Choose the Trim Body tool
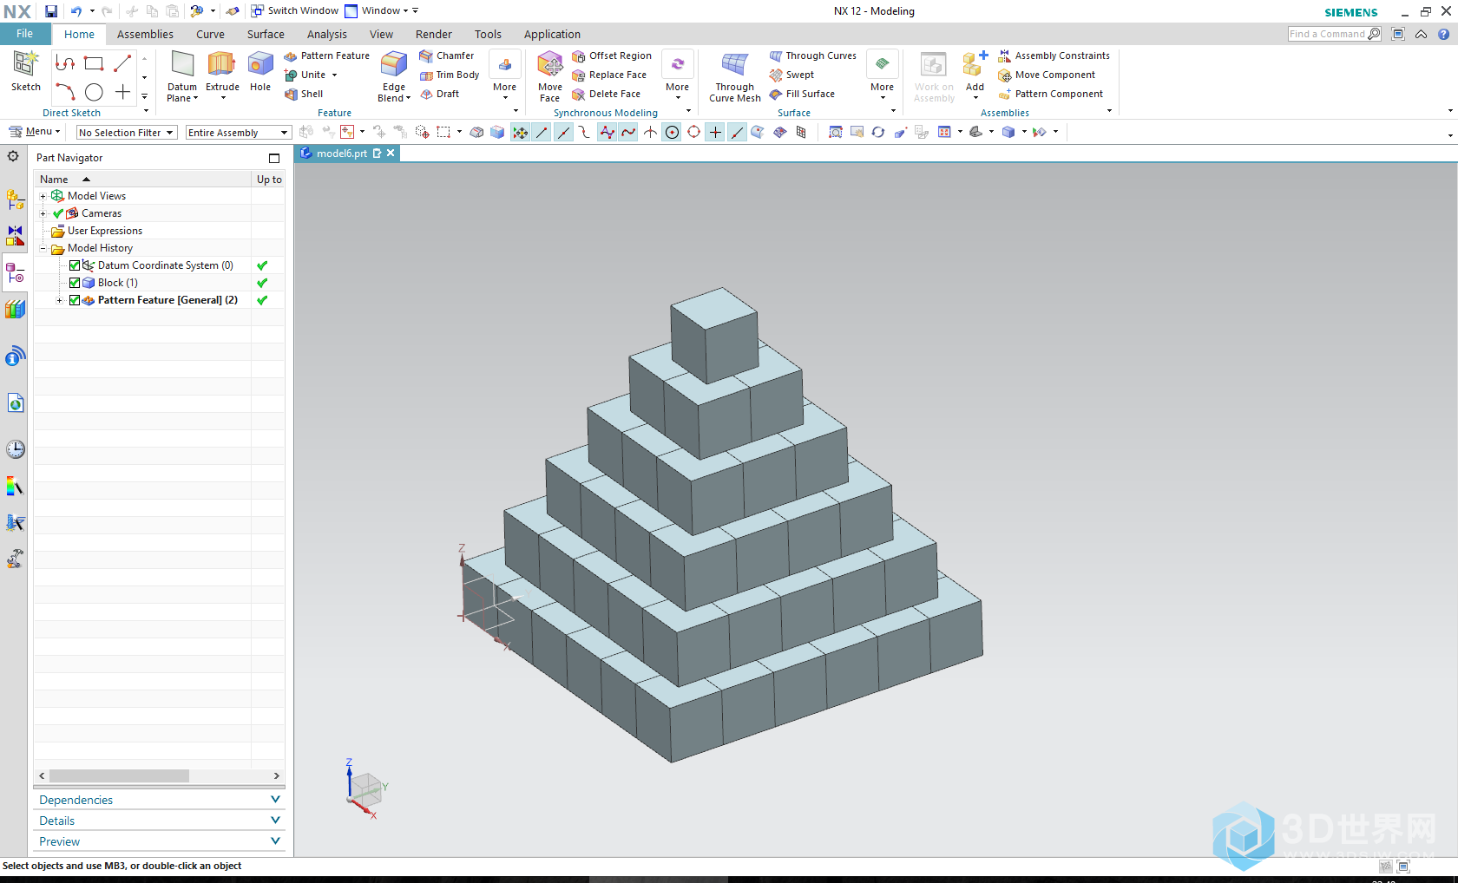Image resolution: width=1458 pixels, height=883 pixels. (450, 75)
